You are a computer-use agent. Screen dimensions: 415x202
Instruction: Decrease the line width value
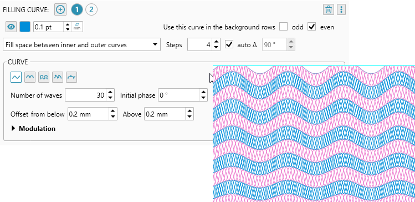point(68,29)
